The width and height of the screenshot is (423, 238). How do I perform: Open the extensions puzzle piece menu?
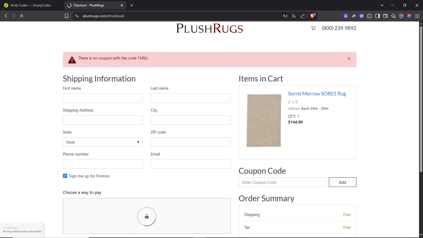pyautogui.click(x=369, y=16)
